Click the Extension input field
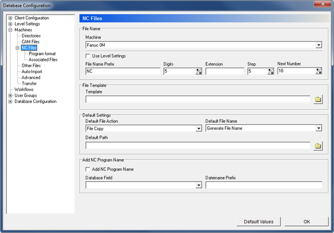334x233 pixels. (x=225, y=71)
